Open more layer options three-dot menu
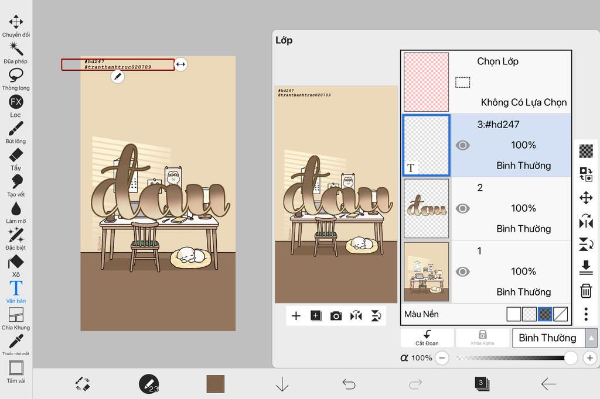600x399 pixels. coord(586,314)
